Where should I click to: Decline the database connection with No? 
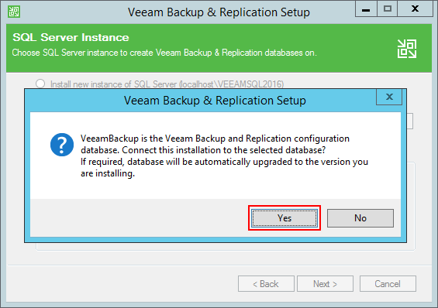(360, 218)
